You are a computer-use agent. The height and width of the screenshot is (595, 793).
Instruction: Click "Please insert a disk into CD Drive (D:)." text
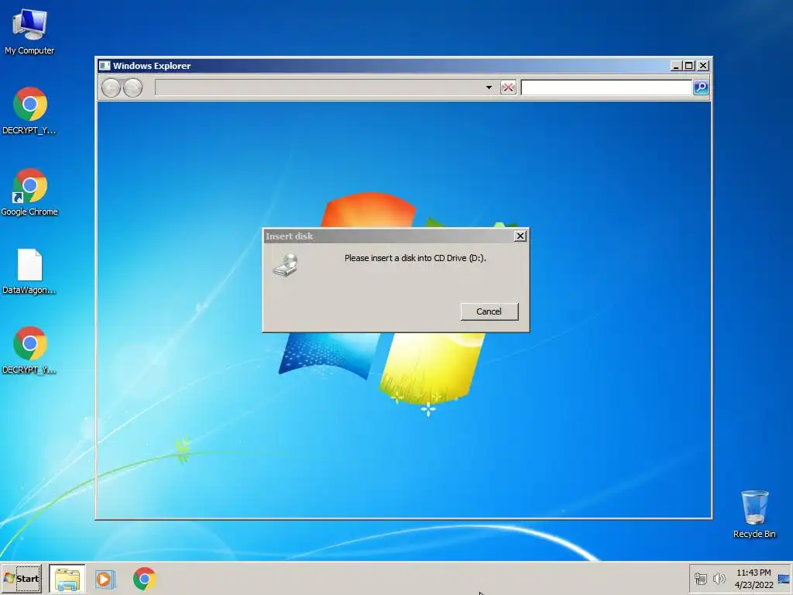click(x=415, y=258)
